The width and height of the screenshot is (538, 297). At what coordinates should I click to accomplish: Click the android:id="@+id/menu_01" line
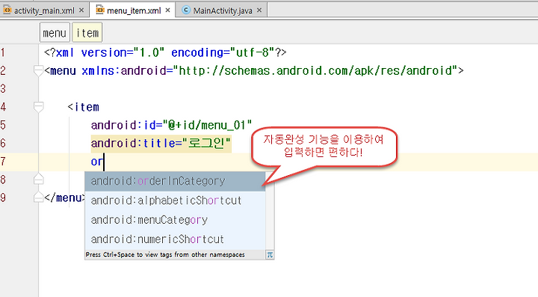point(172,125)
